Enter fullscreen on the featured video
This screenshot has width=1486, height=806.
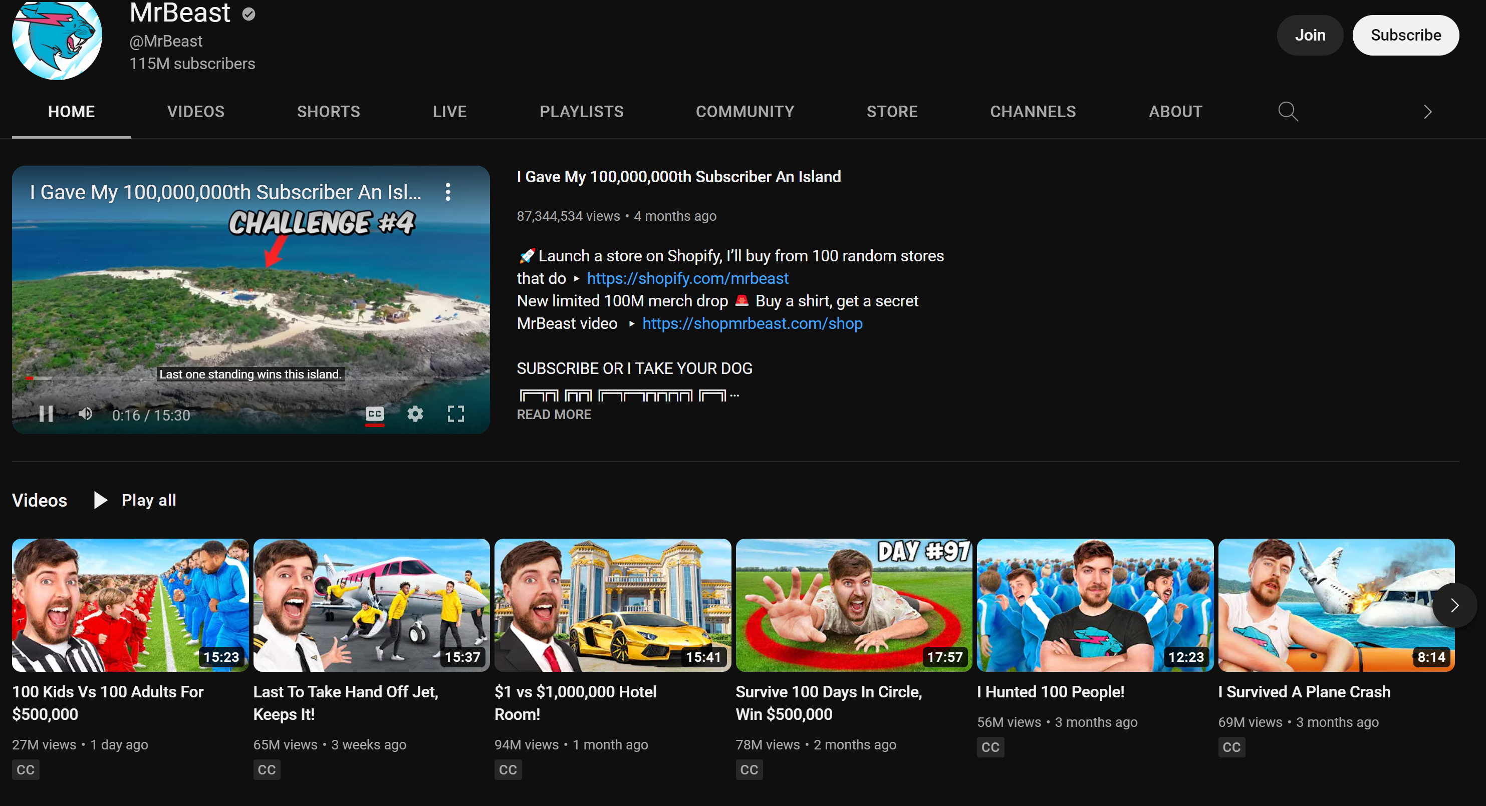pyautogui.click(x=456, y=414)
